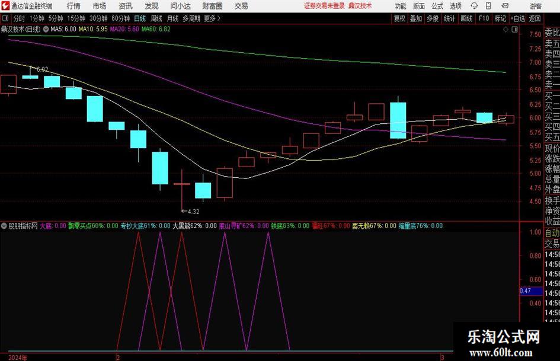560x361 pixels.
Task: Open the 选项 menu
Action: coord(455,6)
